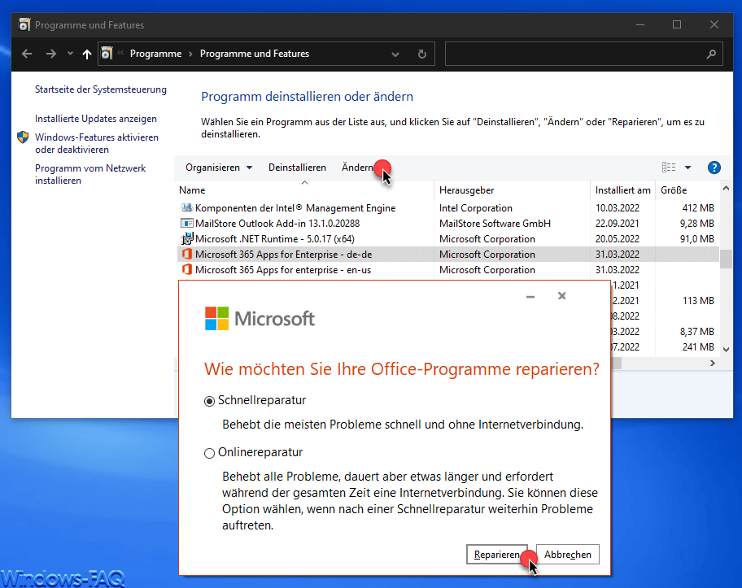
Task: Open Windows-Features aktivieren oder deaktivieren
Action: (97, 143)
